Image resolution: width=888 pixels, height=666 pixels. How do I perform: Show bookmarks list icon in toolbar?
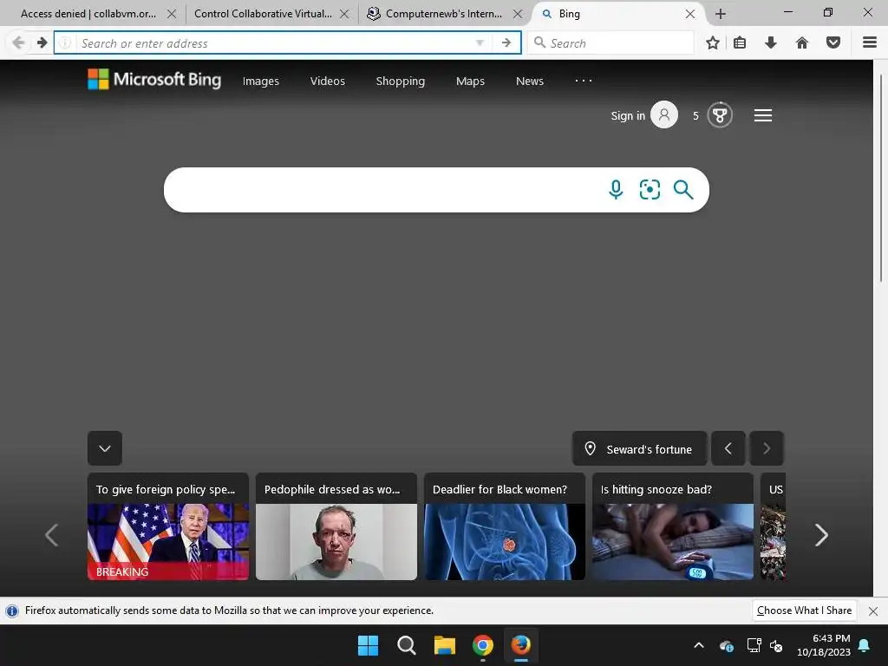tap(740, 42)
